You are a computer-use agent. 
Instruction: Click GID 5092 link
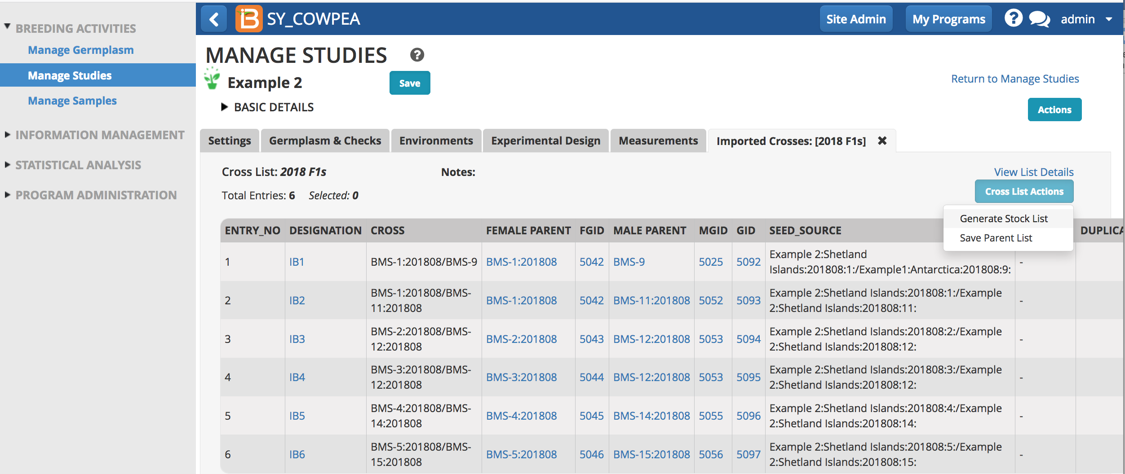749,262
